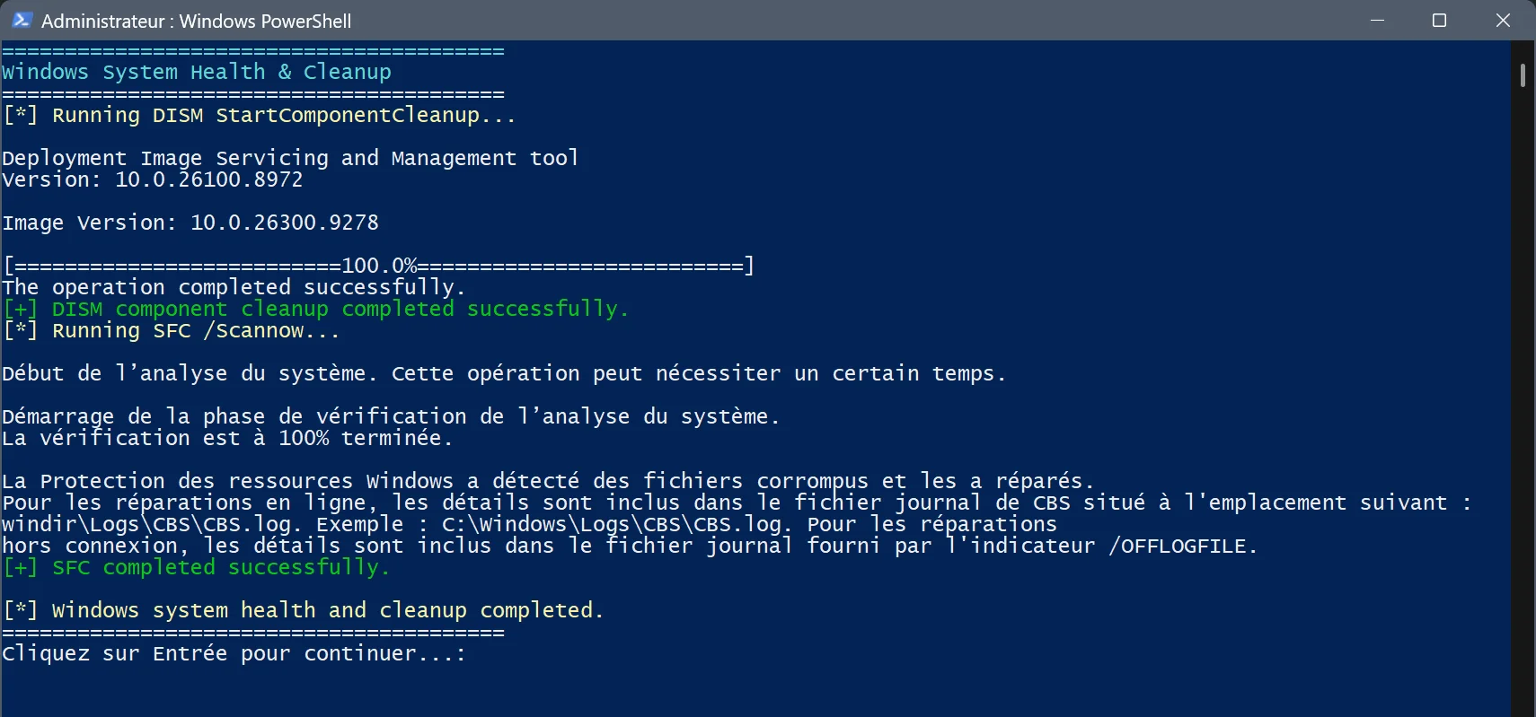Click the yellow health and cleanup completed line

[x=303, y=610]
